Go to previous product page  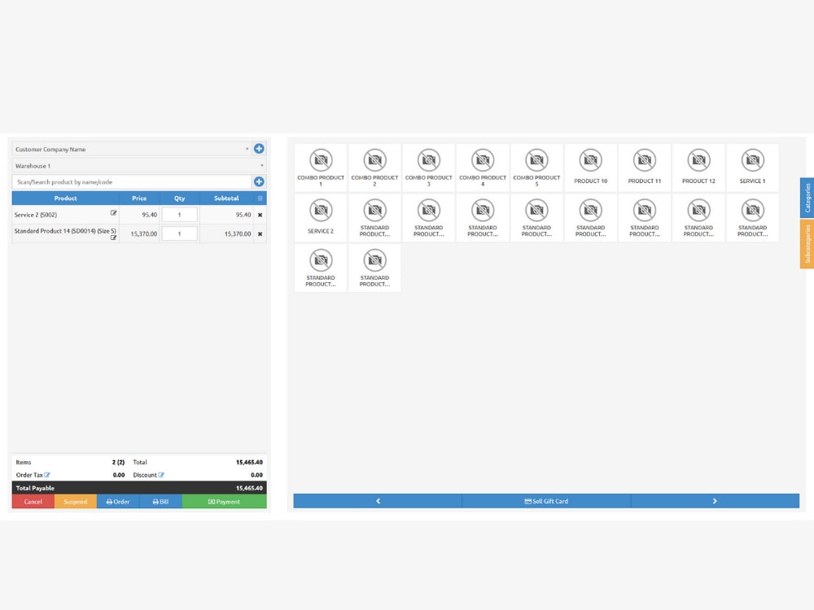pyautogui.click(x=378, y=501)
